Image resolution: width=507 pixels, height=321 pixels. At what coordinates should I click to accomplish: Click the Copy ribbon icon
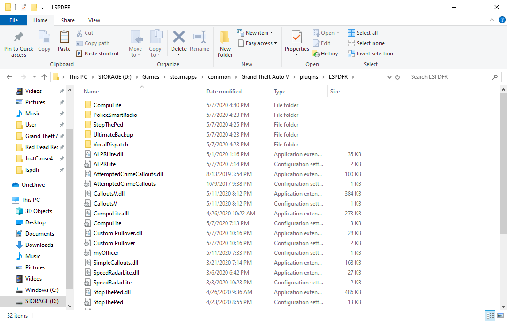click(44, 37)
